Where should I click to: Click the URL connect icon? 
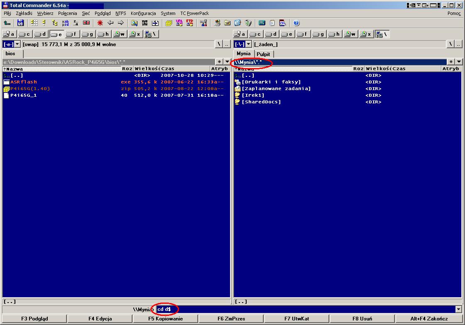click(x=179, y=23)
